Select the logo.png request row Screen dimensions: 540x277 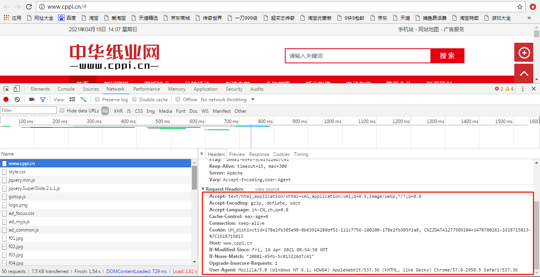click(x=96, y=205)
